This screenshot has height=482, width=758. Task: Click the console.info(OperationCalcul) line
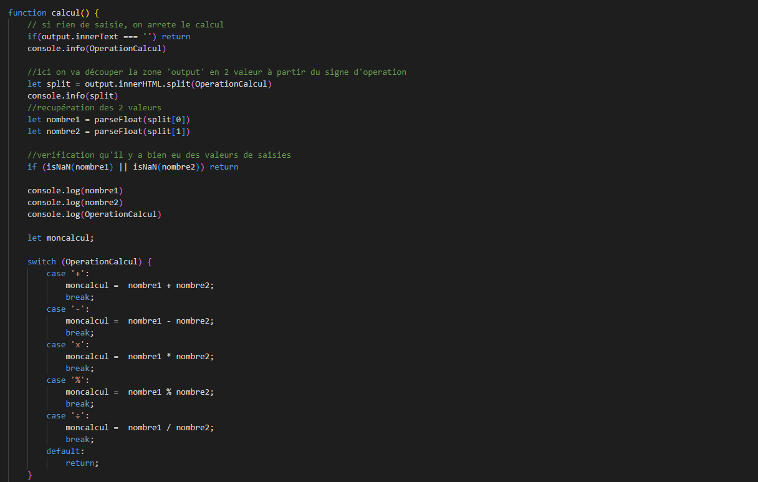[97, 48]
